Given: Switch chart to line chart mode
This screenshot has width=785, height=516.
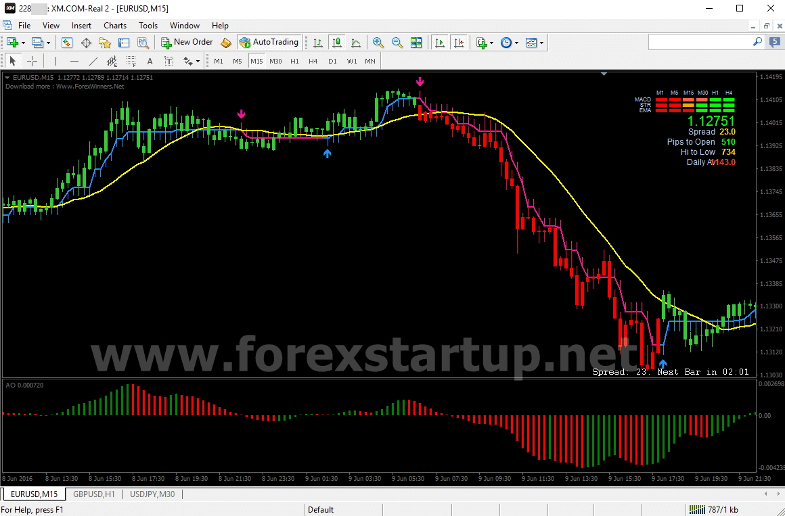Looking at the screenshot, I should pyautogui.click(x=356, y=43).
